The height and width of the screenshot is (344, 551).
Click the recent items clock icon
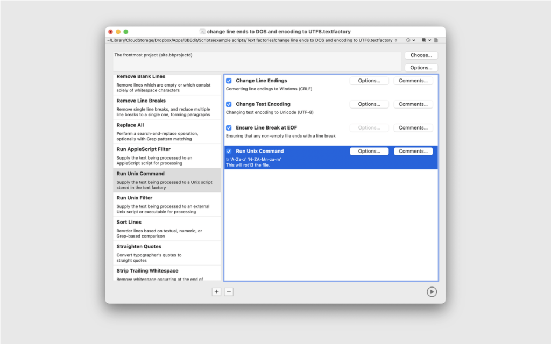407,40
